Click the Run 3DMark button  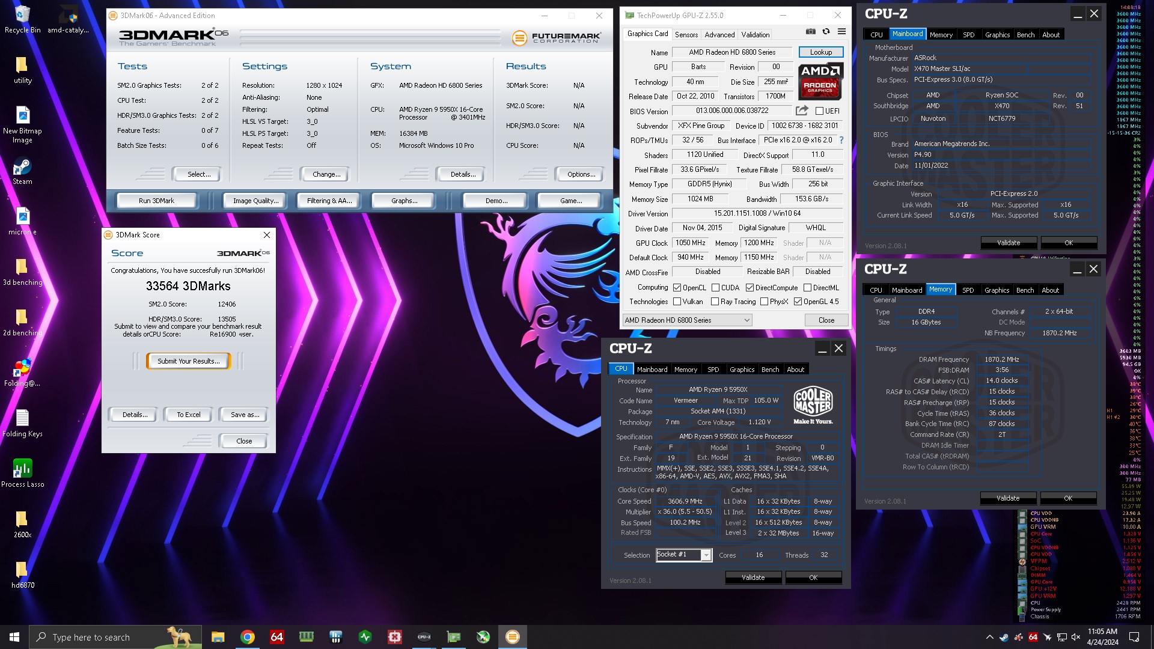[x=156, y=201]
